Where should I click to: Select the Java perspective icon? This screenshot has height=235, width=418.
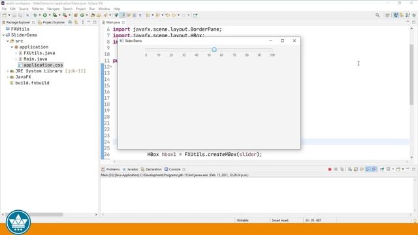[x=396, y=15]
